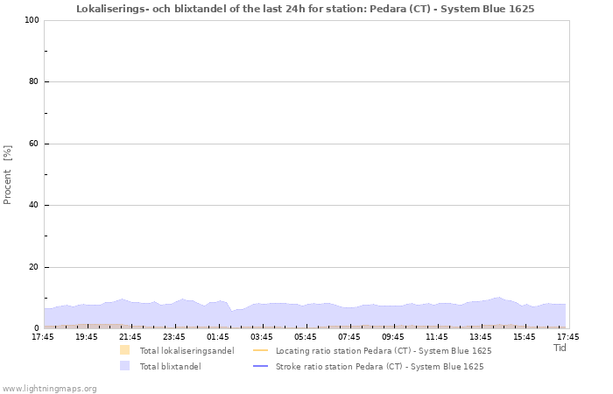613x394 pixels.
Task: Click the Stroke ratio station blue line marker
Action: (260, 366)
